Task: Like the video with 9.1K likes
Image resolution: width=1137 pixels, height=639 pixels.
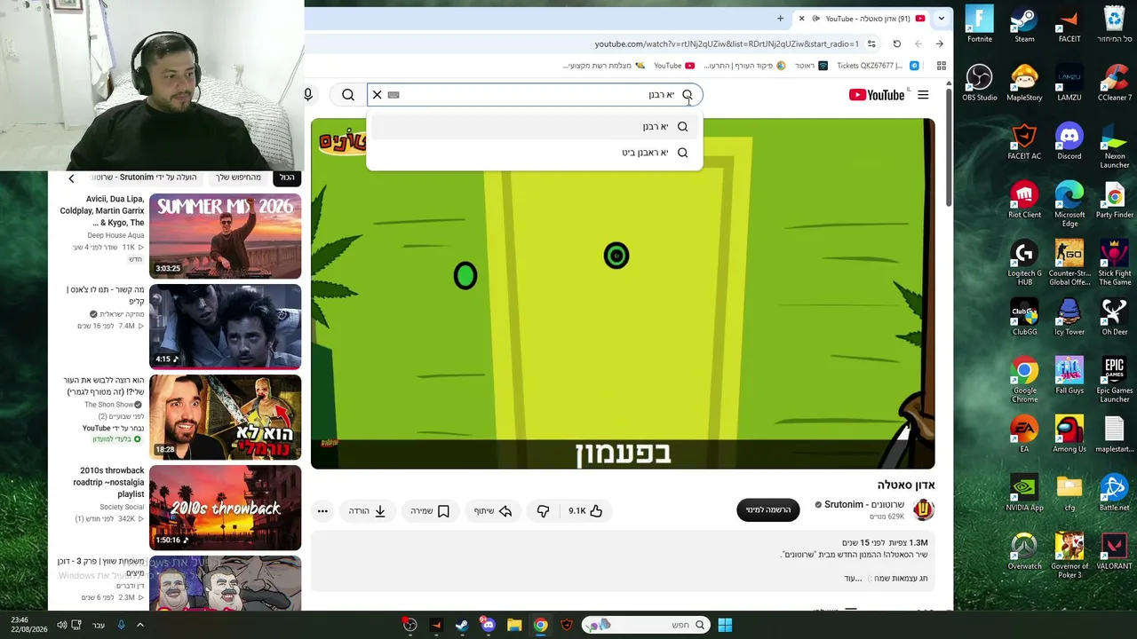Action: [586, 511]
